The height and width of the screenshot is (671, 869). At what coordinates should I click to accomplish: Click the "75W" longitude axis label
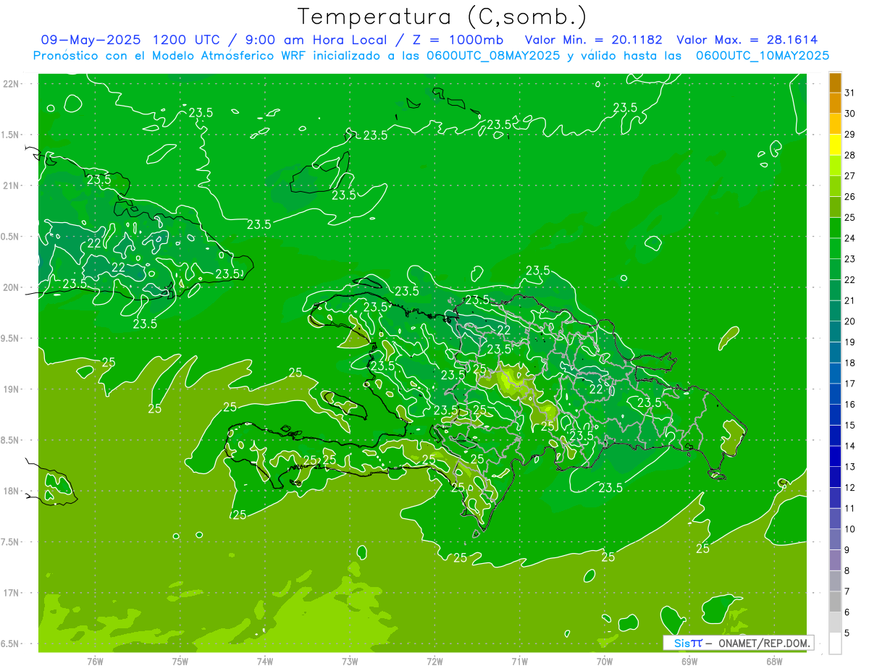(180, 662)
